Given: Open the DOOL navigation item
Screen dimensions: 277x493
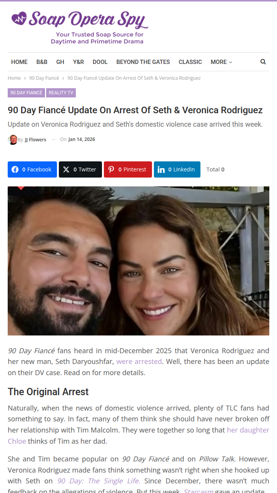Looking at the screenshot, I should click(100, 62).
